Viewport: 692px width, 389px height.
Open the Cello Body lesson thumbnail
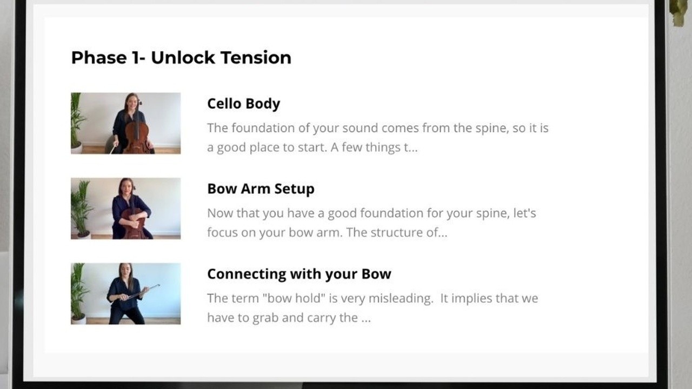tap(125, 123)
